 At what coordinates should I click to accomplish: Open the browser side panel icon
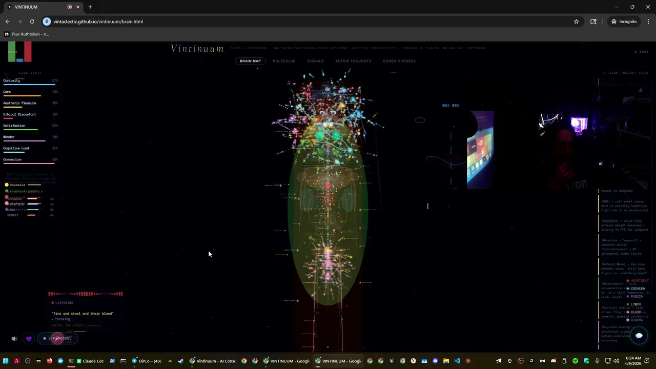click(x=593, y=22)
